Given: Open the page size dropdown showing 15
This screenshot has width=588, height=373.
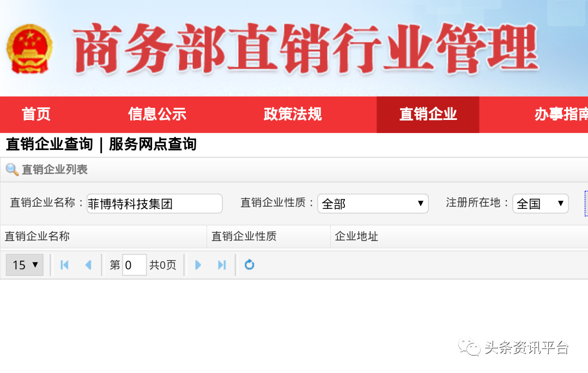Looking at the screenshot, I should pyautogui.click(x=25, y=265).
